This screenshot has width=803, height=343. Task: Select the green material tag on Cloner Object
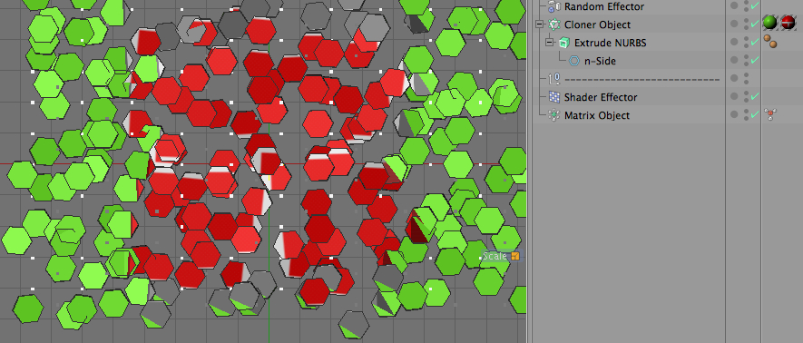point(769,22)
